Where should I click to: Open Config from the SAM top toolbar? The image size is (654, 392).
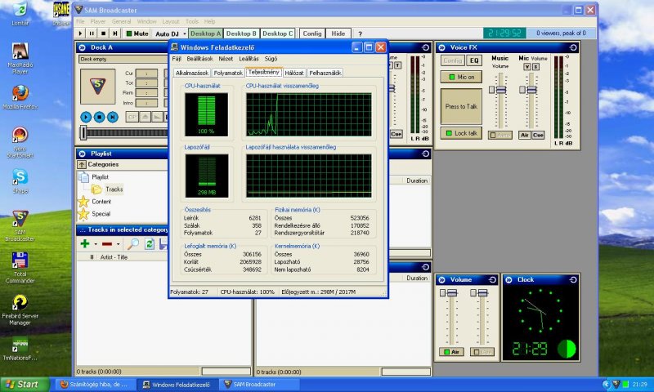coord(312,33)
